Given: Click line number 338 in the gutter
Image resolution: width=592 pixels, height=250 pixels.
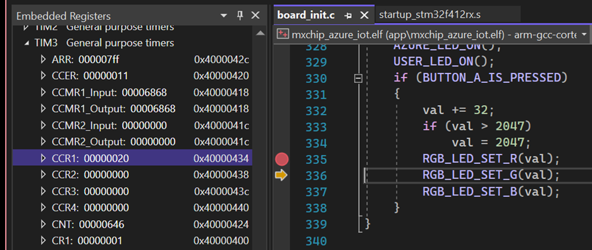Looking at the screenshot, I should click(x=316, y=208).
